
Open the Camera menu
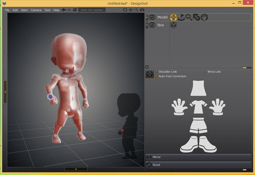[36, 10]
